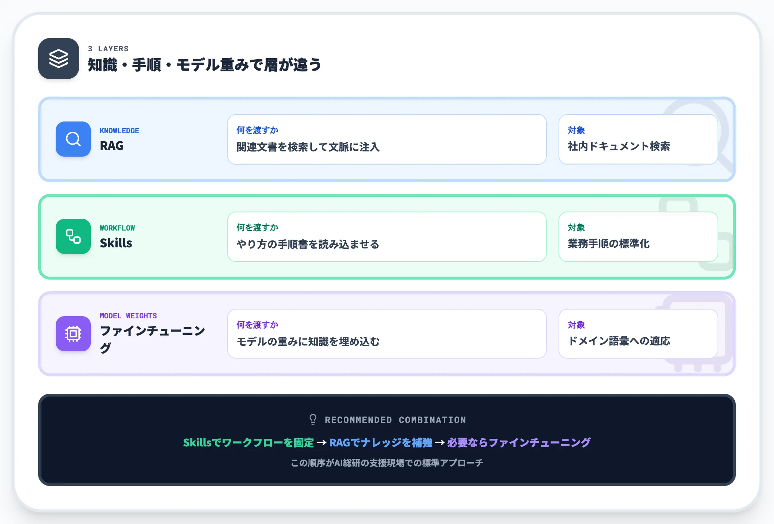The width and height of the screenshot is (774, 524).
Task: Click 何を渡すか label in the RAG row
Action: (x=257, y=130)
